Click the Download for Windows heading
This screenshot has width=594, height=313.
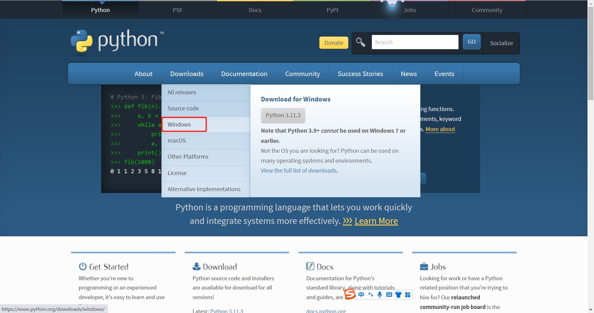coord(296,99)
